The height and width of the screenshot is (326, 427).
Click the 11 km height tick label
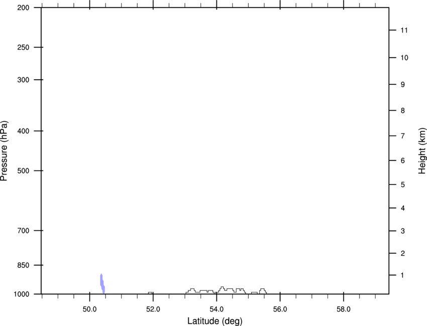[x=404, y=30]
